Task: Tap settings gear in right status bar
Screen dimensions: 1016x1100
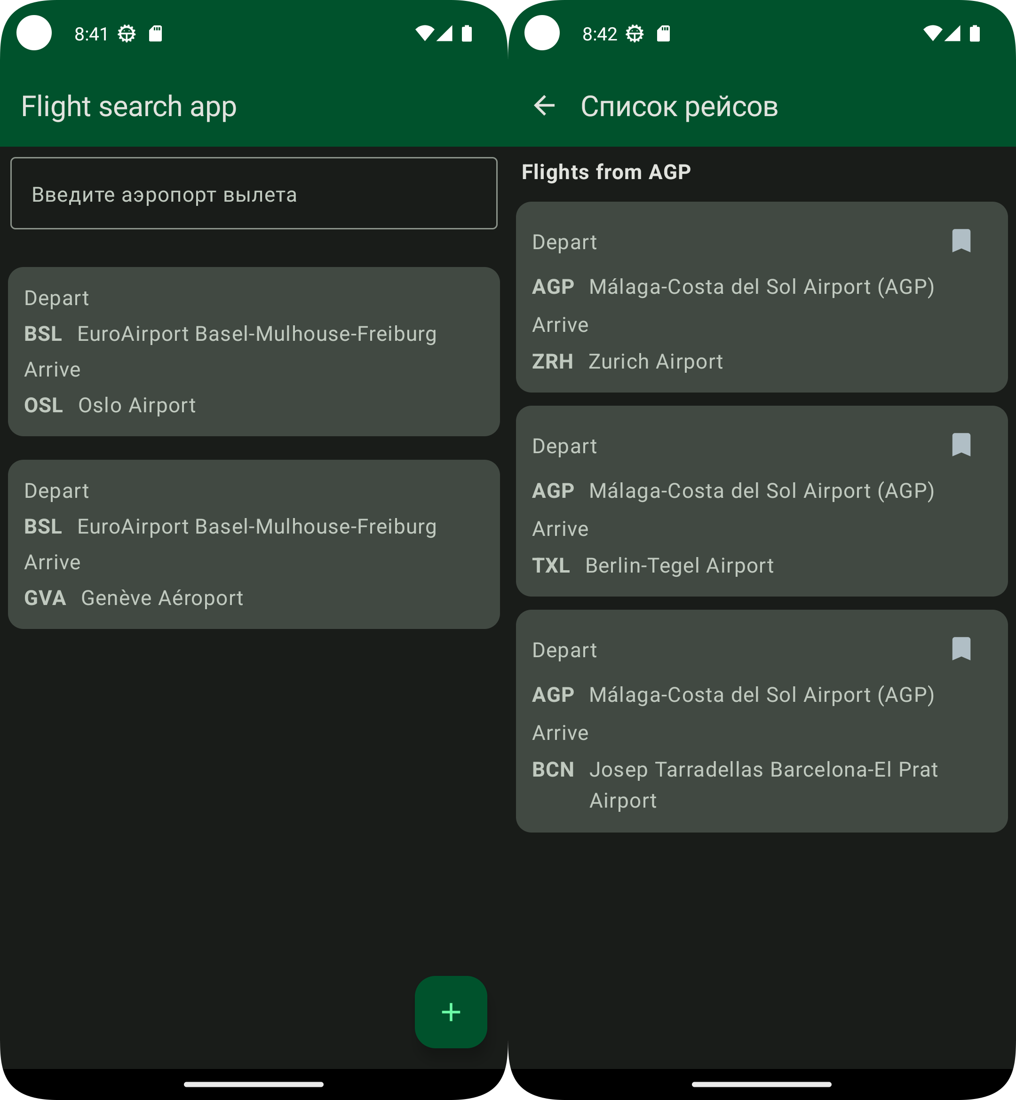Action: (635, 33)
